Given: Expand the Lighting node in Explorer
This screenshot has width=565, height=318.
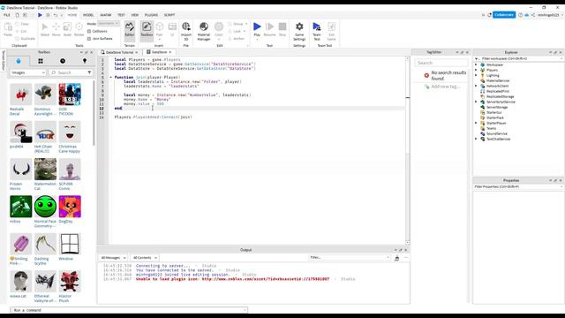Looking at the screenshot, I should tap(476, 75).
